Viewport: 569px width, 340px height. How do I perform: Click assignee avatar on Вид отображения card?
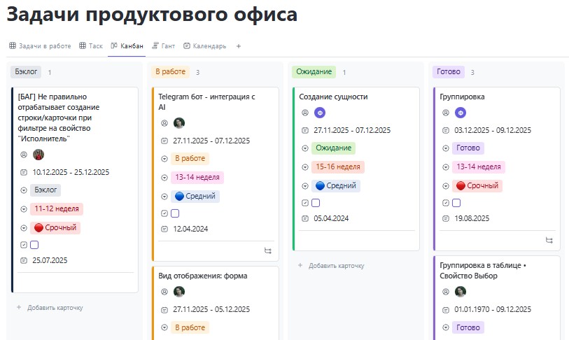pos(179,291)
